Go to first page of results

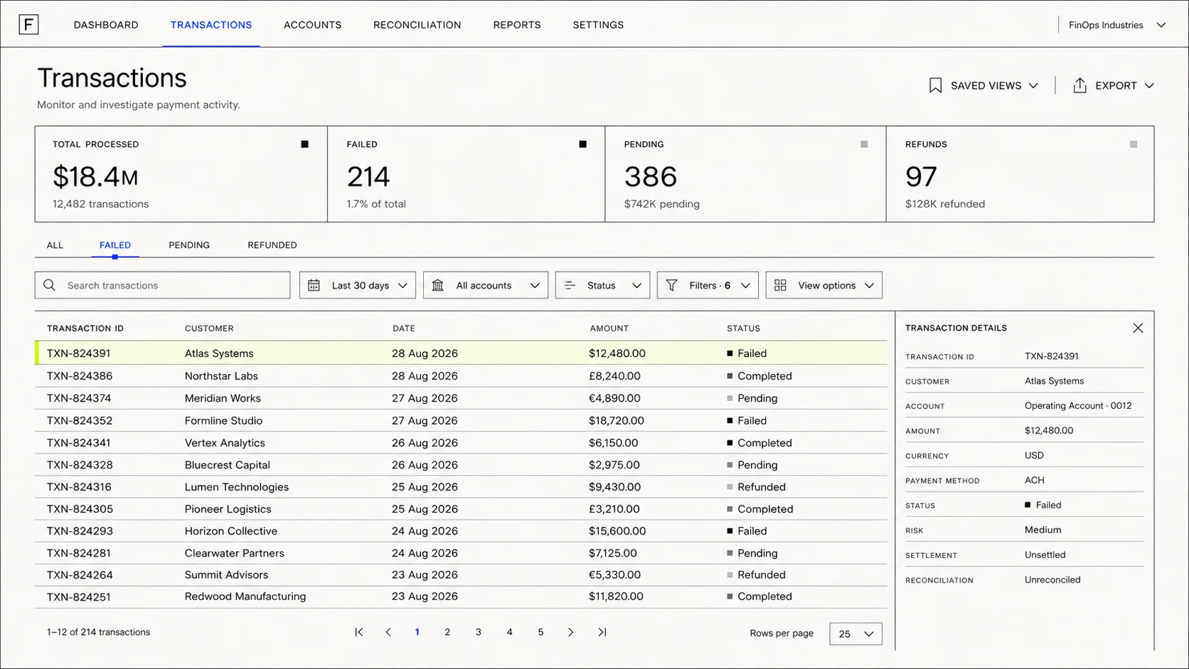[359, 632]
